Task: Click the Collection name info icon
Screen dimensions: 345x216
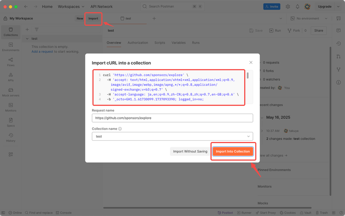Action: [120, 129]
